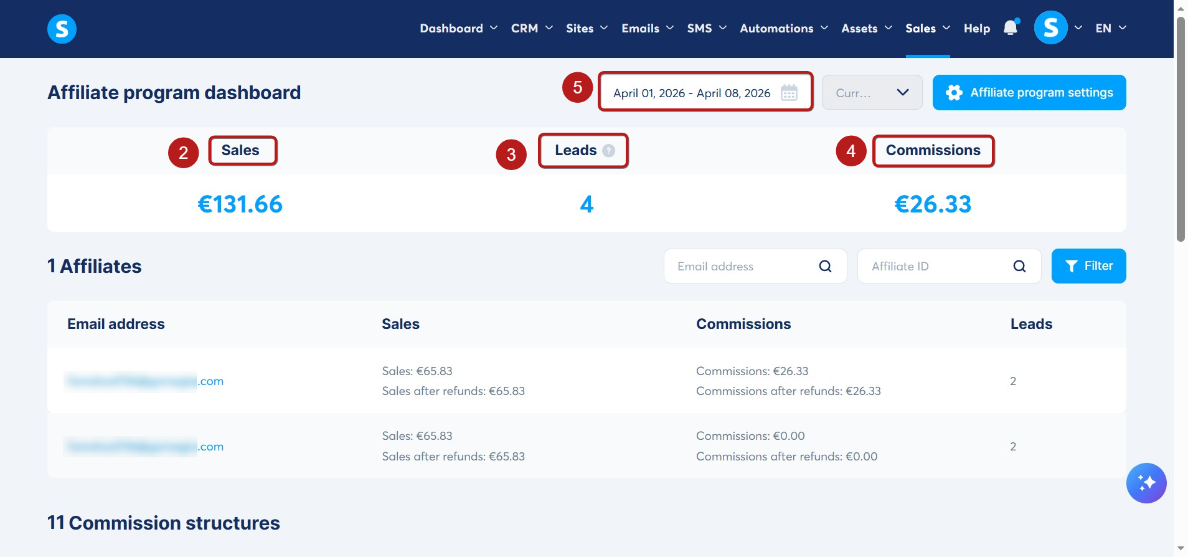Click the systeme.io logo in the header
1188x557 pixels.
click(62, 29)
